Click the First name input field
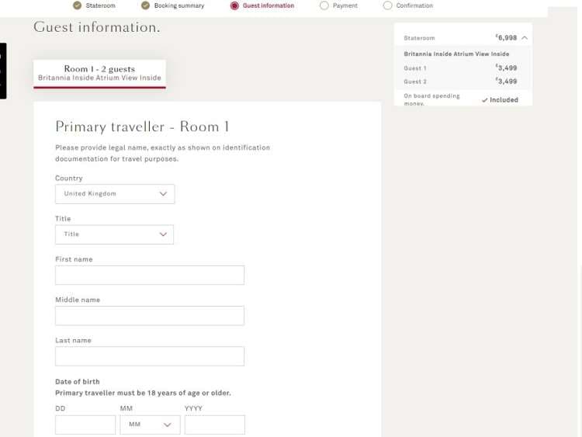 click(x=150, y=276)
